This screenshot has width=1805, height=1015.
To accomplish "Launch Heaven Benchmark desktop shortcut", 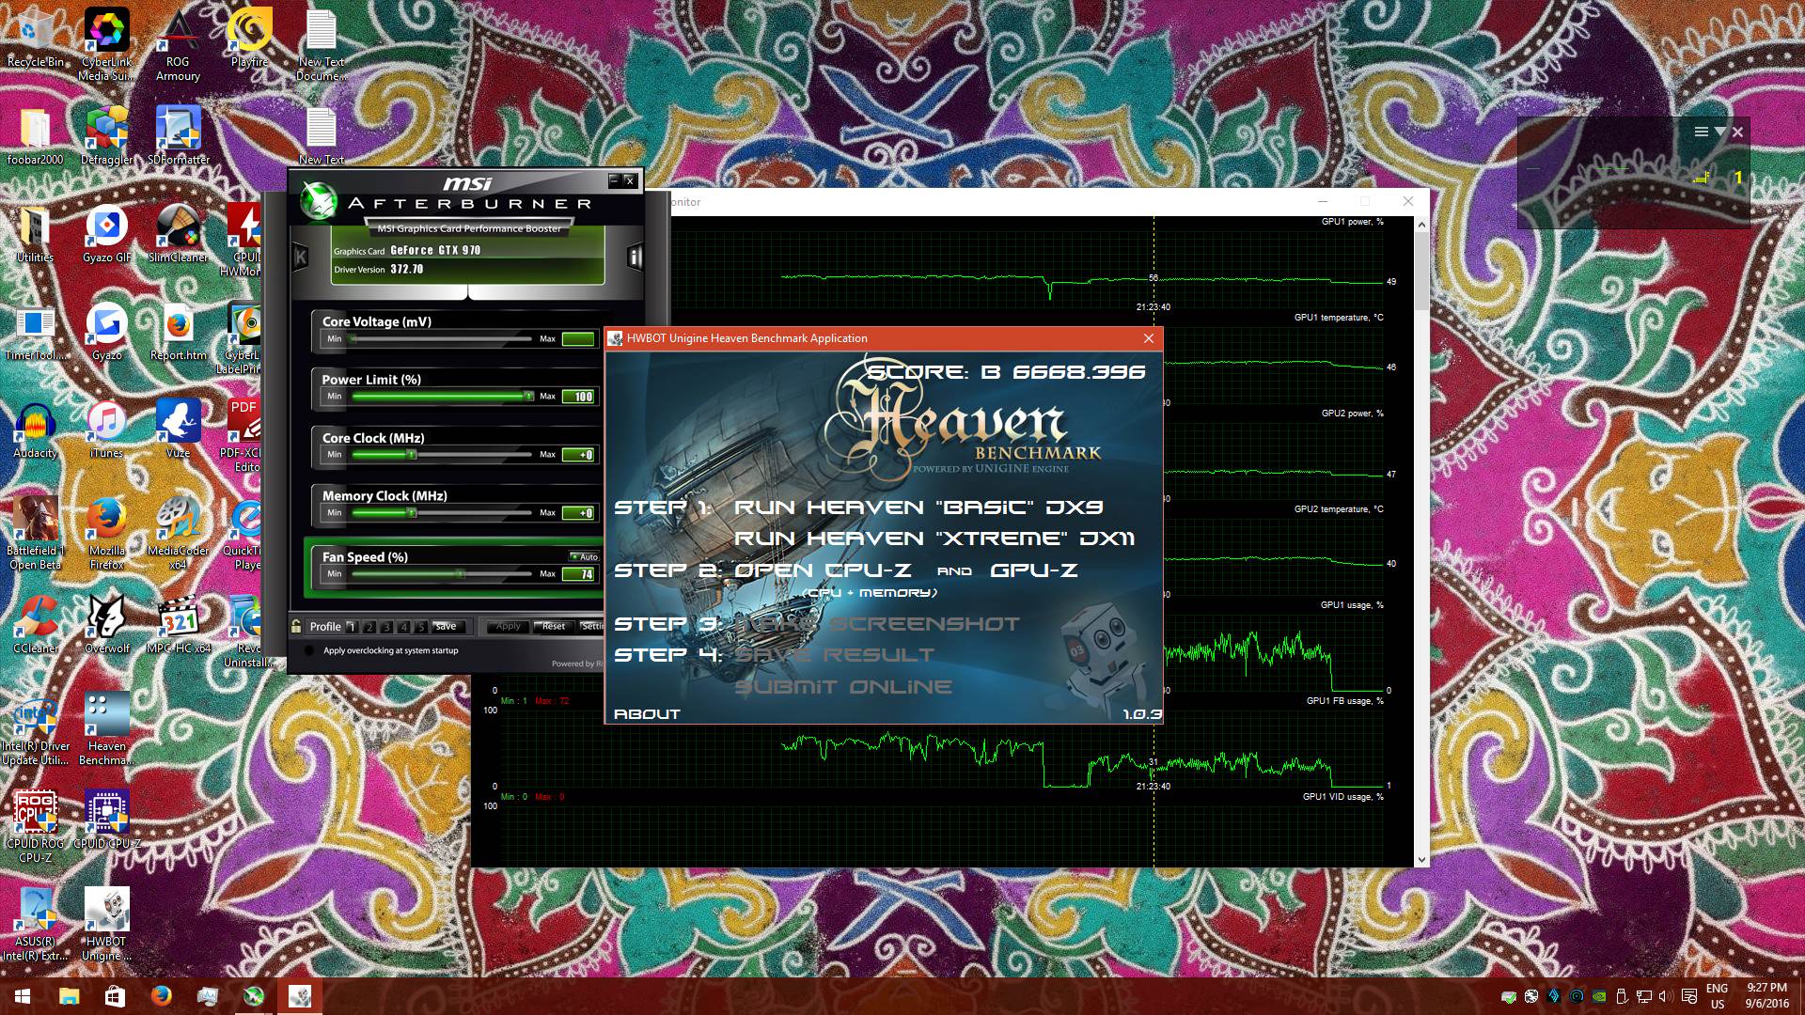I will click(x=106, y=729).
